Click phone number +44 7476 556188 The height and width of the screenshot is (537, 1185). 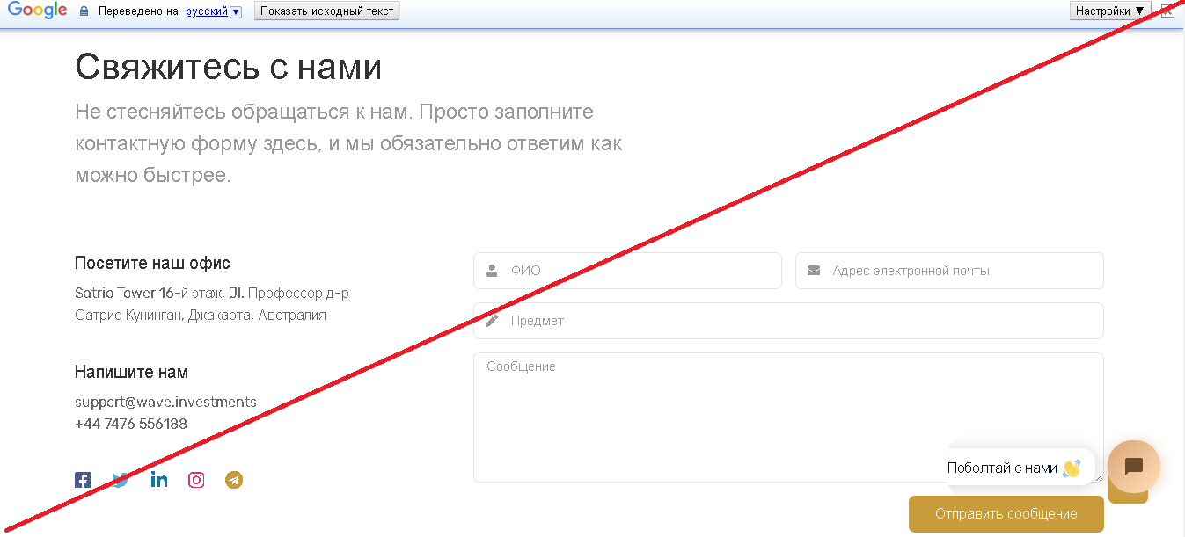pos(131,424)
